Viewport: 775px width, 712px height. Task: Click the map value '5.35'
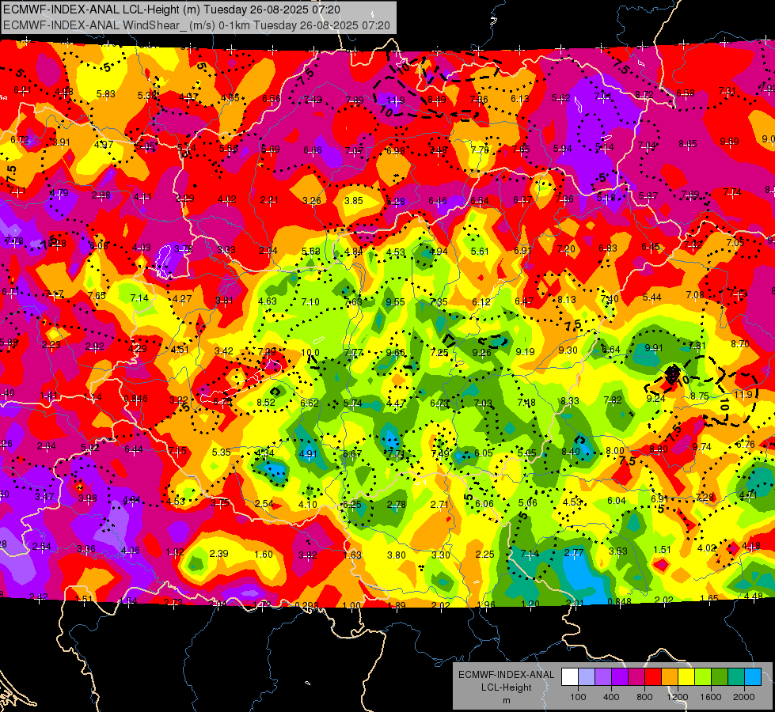tap(222, 452)
